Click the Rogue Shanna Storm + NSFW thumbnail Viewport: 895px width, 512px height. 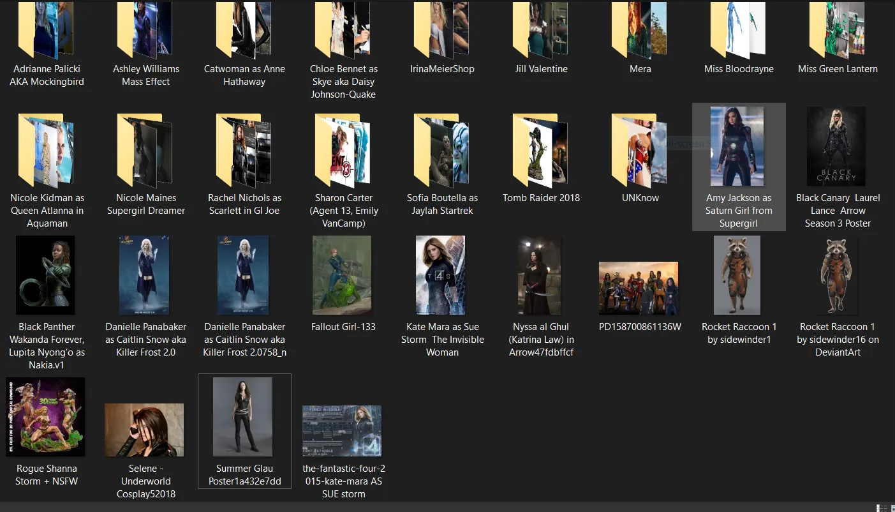tap(45, 417)
